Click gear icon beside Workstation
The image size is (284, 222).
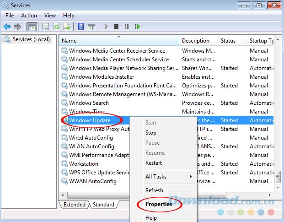(64, 163)
